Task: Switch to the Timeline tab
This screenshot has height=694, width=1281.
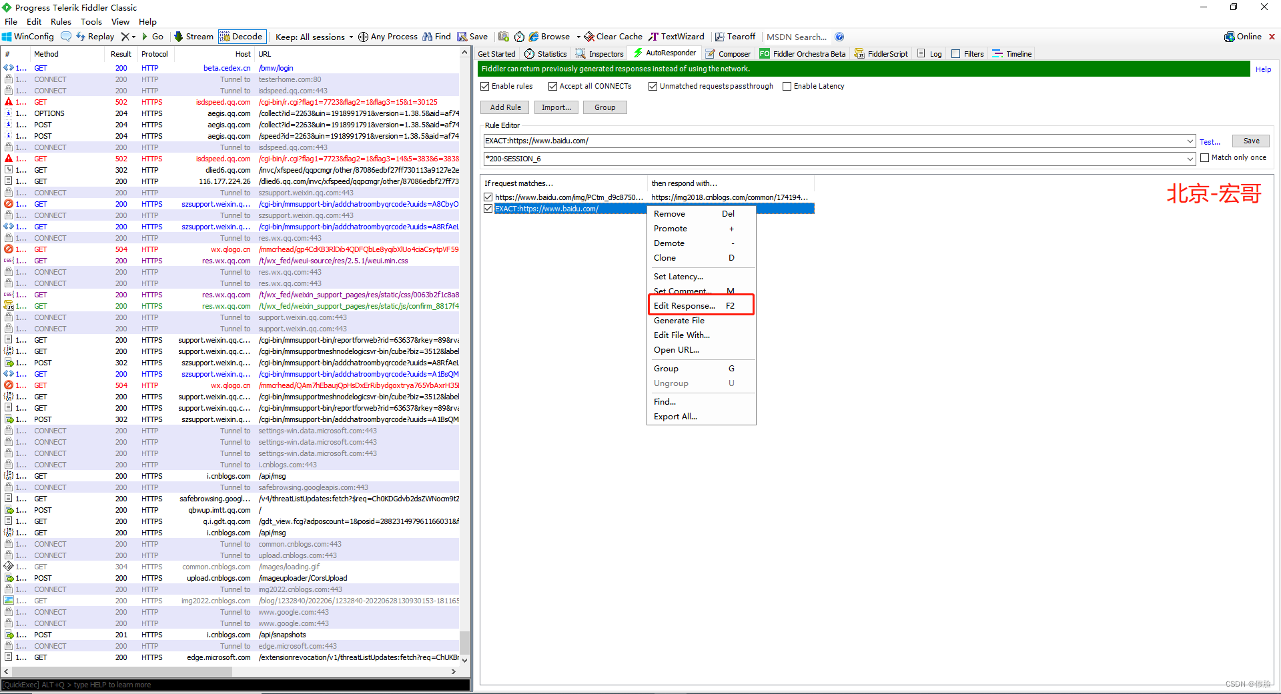Action: [1012, 54]
